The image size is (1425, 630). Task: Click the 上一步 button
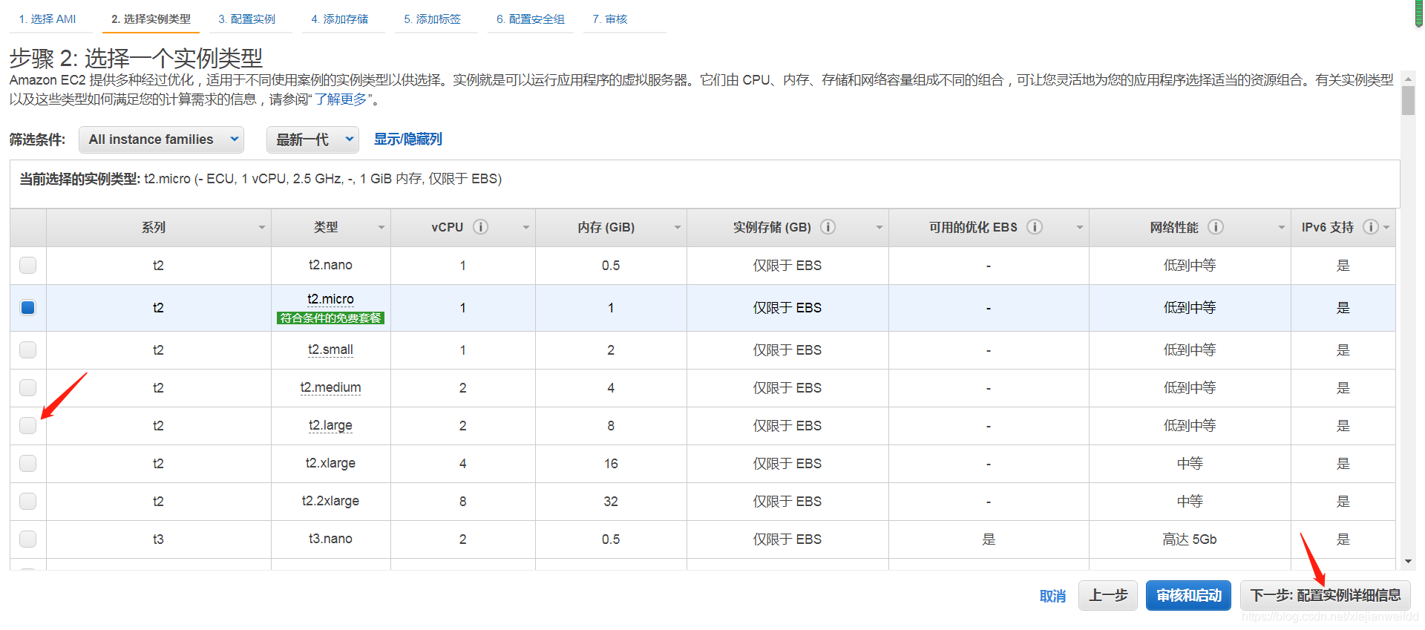[1108, 595]
